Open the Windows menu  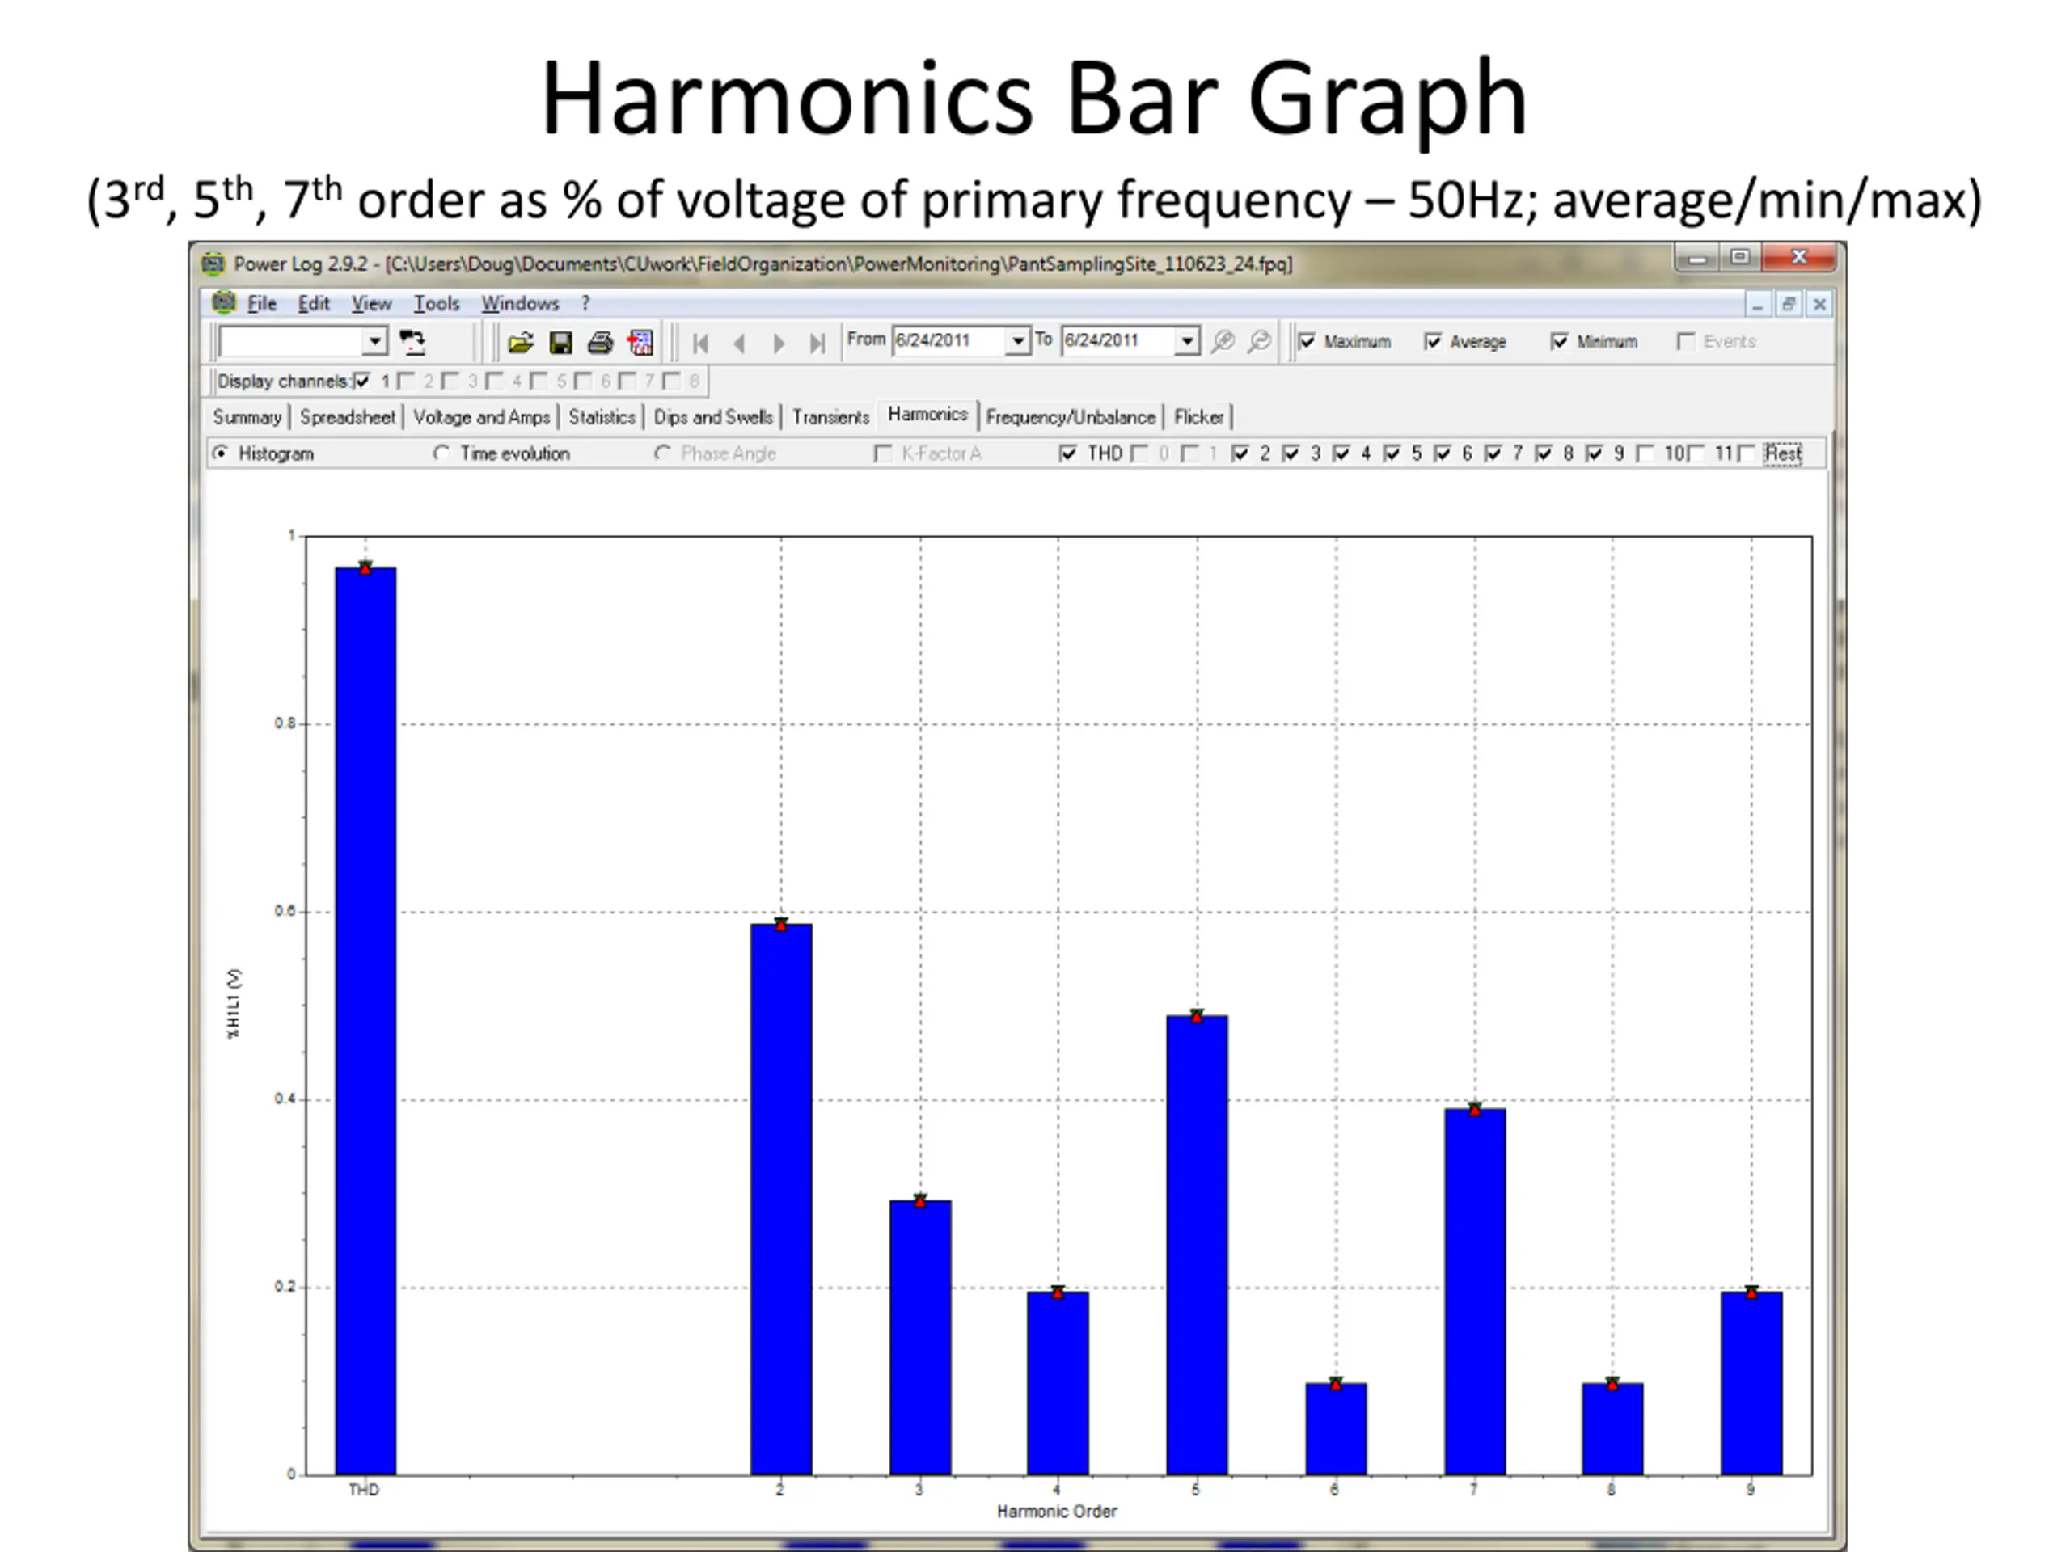(x=519, y=303)
